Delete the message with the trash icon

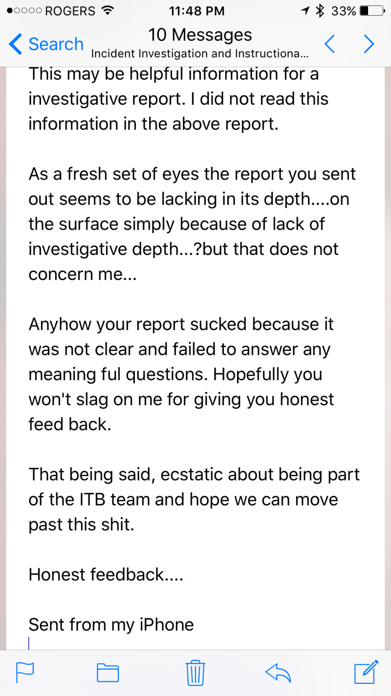tap(195, 673)
